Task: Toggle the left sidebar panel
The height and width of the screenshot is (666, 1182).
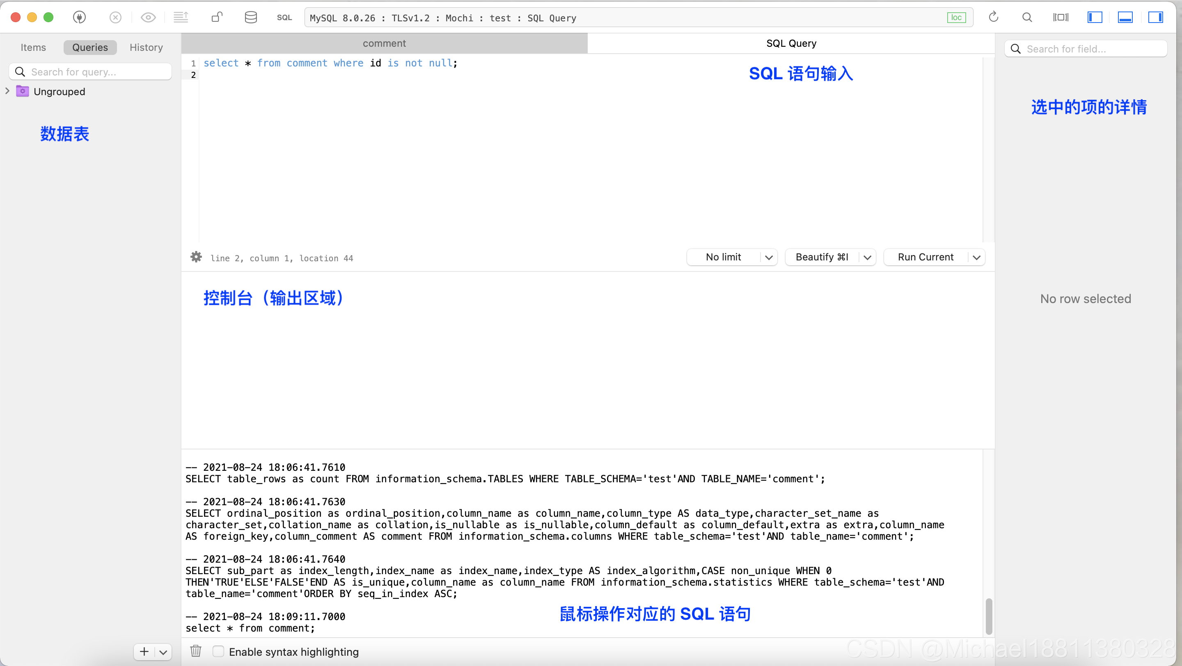Action: (1095, 17)
